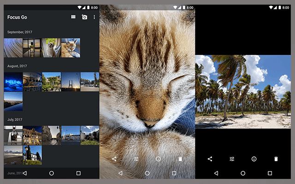Open the cat close-up thumbnail in September

[x=71, y=48]
